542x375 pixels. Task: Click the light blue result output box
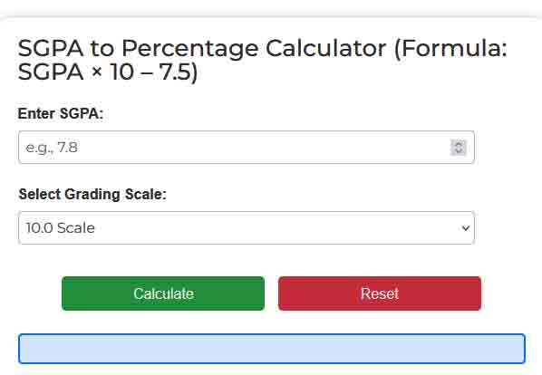pos(272,349)
